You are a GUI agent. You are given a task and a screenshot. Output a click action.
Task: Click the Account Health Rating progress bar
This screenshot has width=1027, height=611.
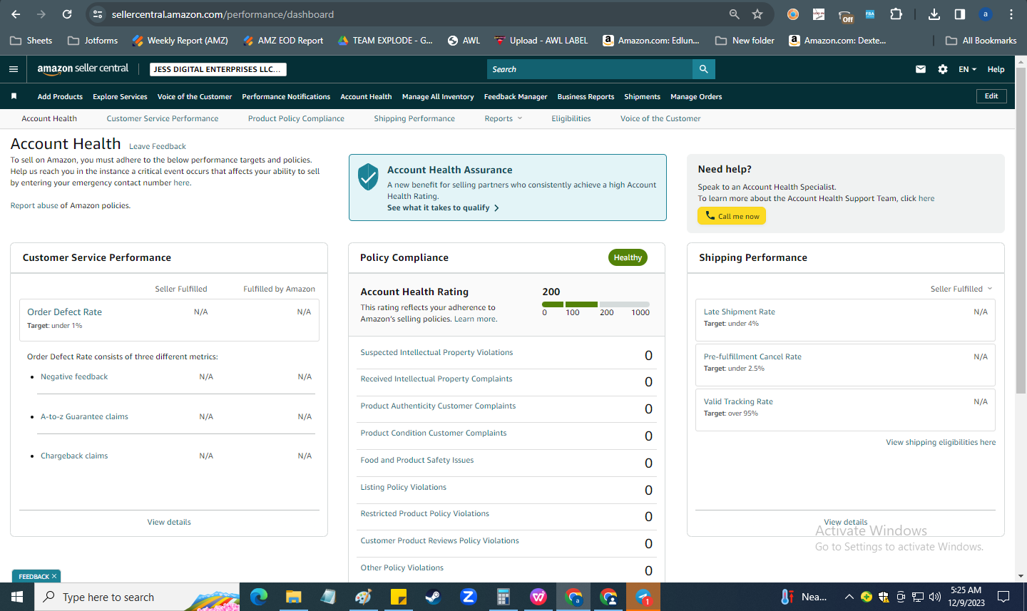pyautogui.click(x=596, y=304)
